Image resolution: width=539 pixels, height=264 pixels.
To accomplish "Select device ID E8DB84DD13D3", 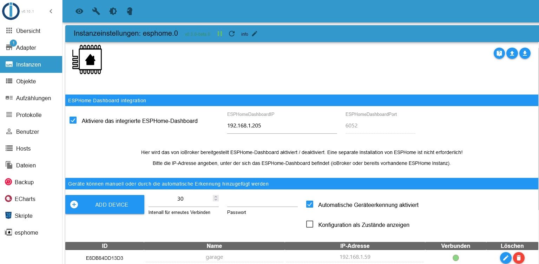I will point(105,258).
